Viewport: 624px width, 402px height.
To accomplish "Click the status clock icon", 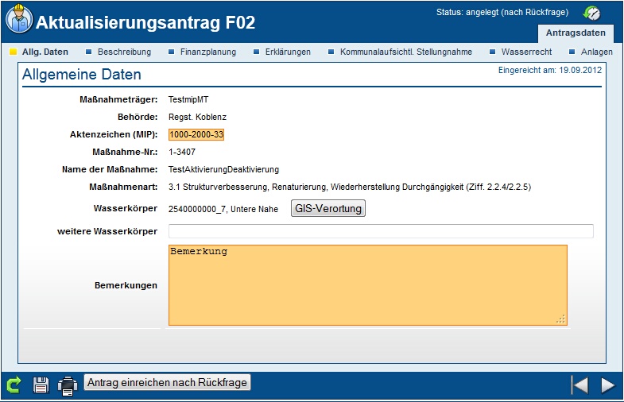I will tap(591, 14).
